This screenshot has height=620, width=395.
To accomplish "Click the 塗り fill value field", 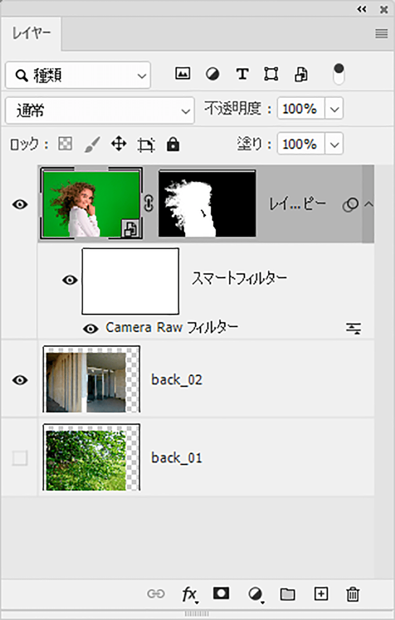I will (x=301, y=144).
